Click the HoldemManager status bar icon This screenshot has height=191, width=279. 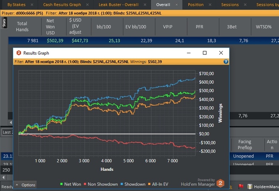click(x=250, y=187)
